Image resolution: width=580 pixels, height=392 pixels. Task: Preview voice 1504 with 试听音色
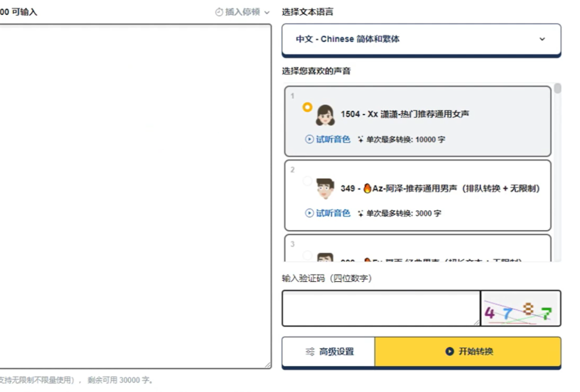328,139
